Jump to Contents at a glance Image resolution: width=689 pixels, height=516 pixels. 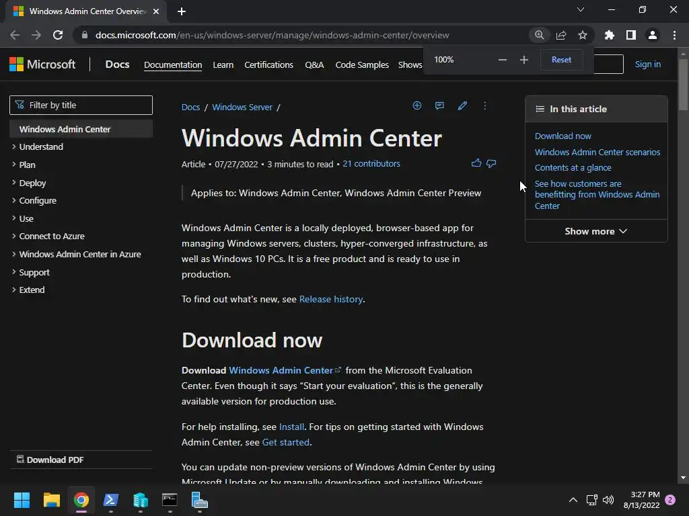[573, 167]
